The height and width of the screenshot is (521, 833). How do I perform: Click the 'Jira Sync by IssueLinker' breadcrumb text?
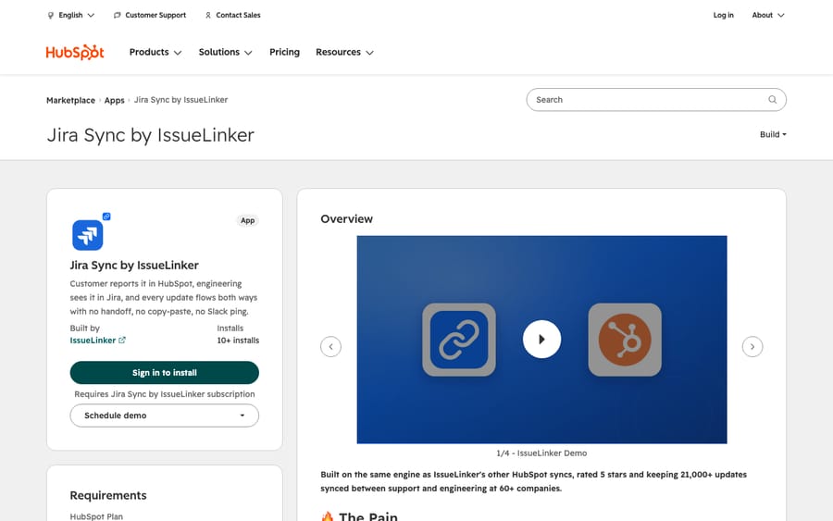(x=180, y=100)
